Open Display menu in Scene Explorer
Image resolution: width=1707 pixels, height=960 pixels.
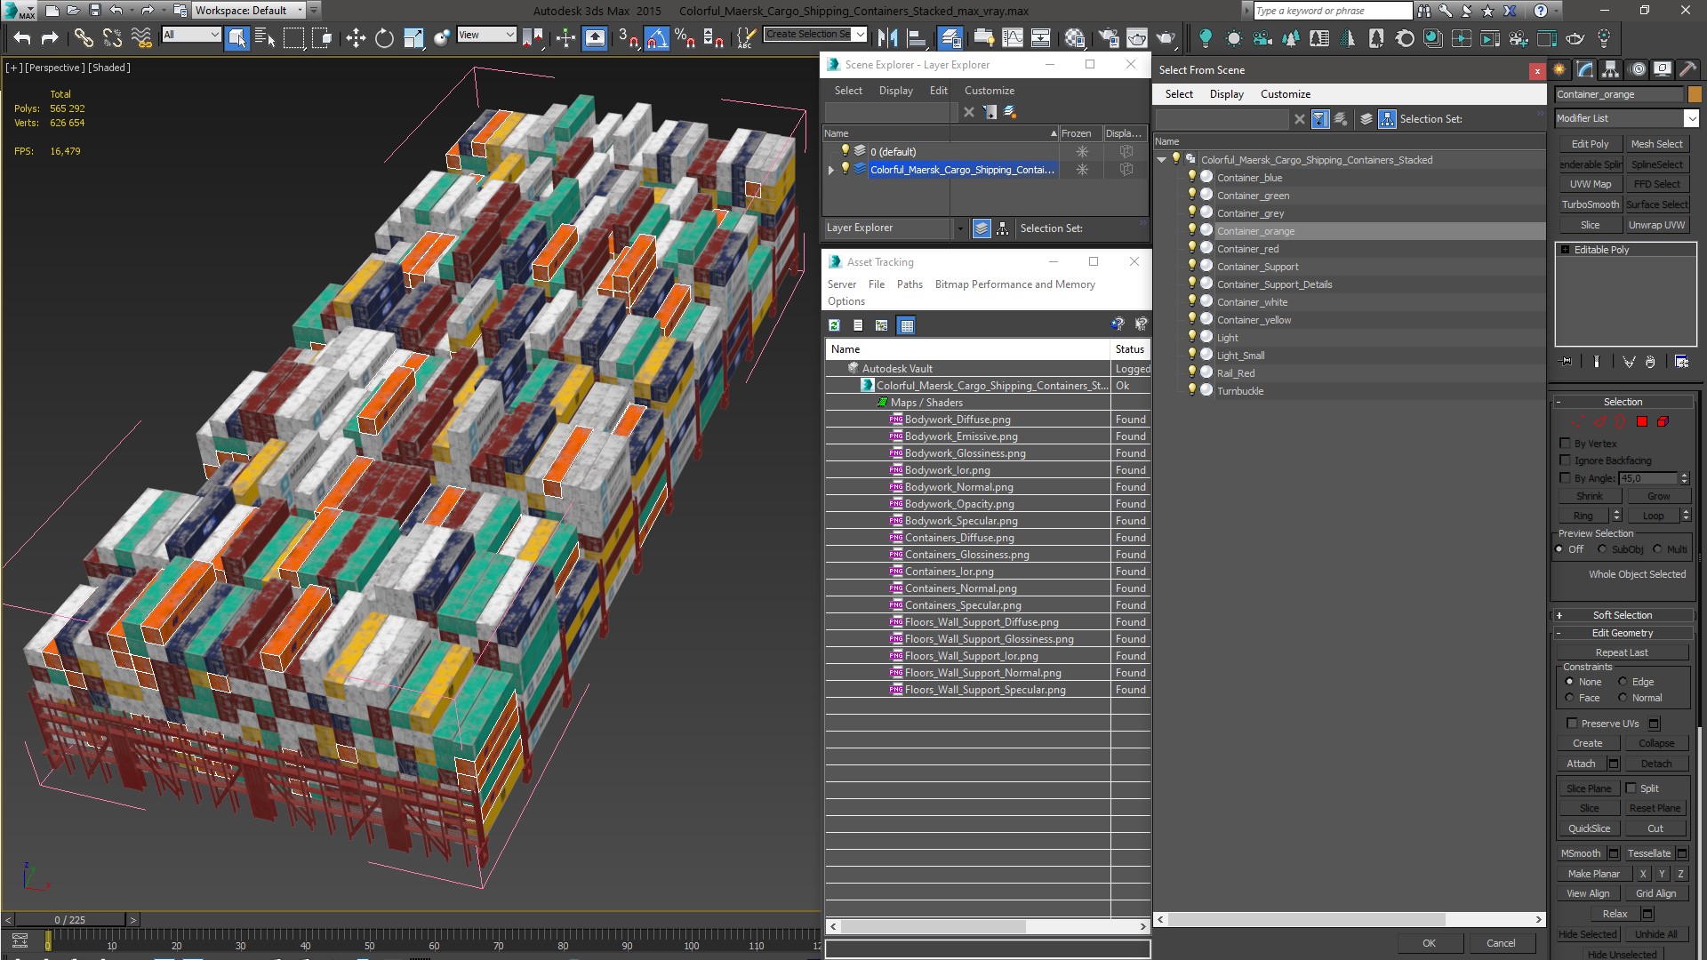coord(895,91)
